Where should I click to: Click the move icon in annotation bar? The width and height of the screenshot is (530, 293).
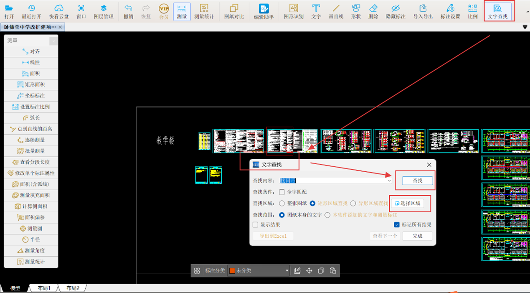tap(309, 271)
